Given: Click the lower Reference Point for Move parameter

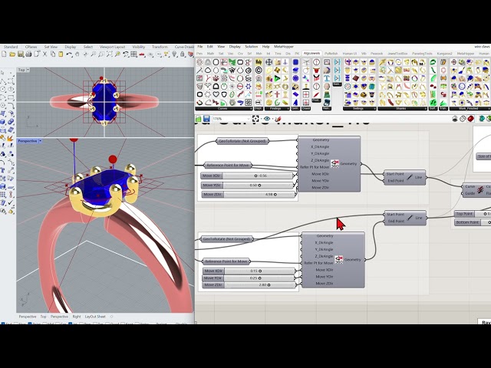Looking at the screenshot, I should [x=226, y=261].
